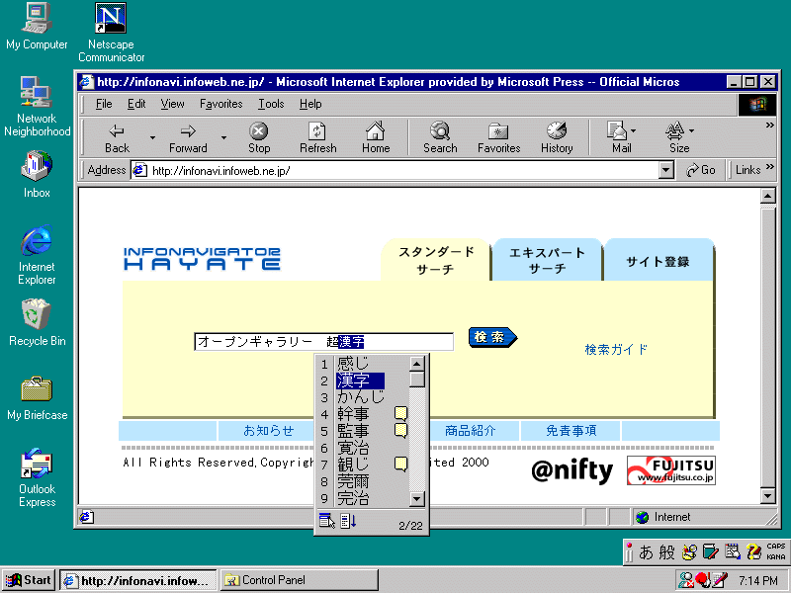Open the Favorites toolbar pane
Viewport: 791px width, 593px height.
tap(499, 137)
